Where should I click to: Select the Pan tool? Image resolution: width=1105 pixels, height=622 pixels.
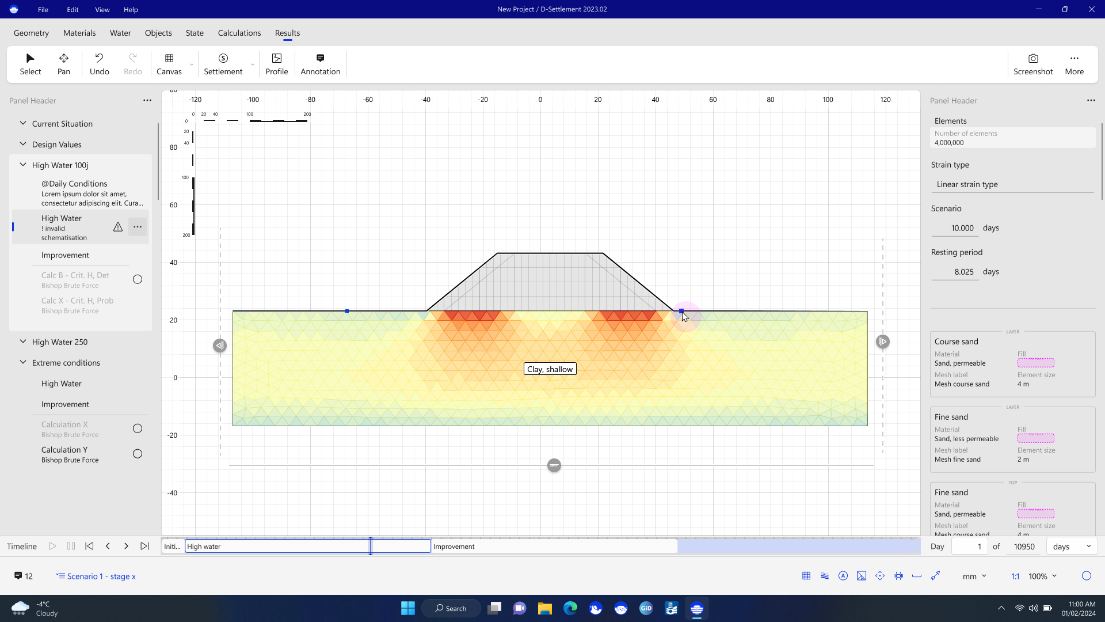coord(64,64)
